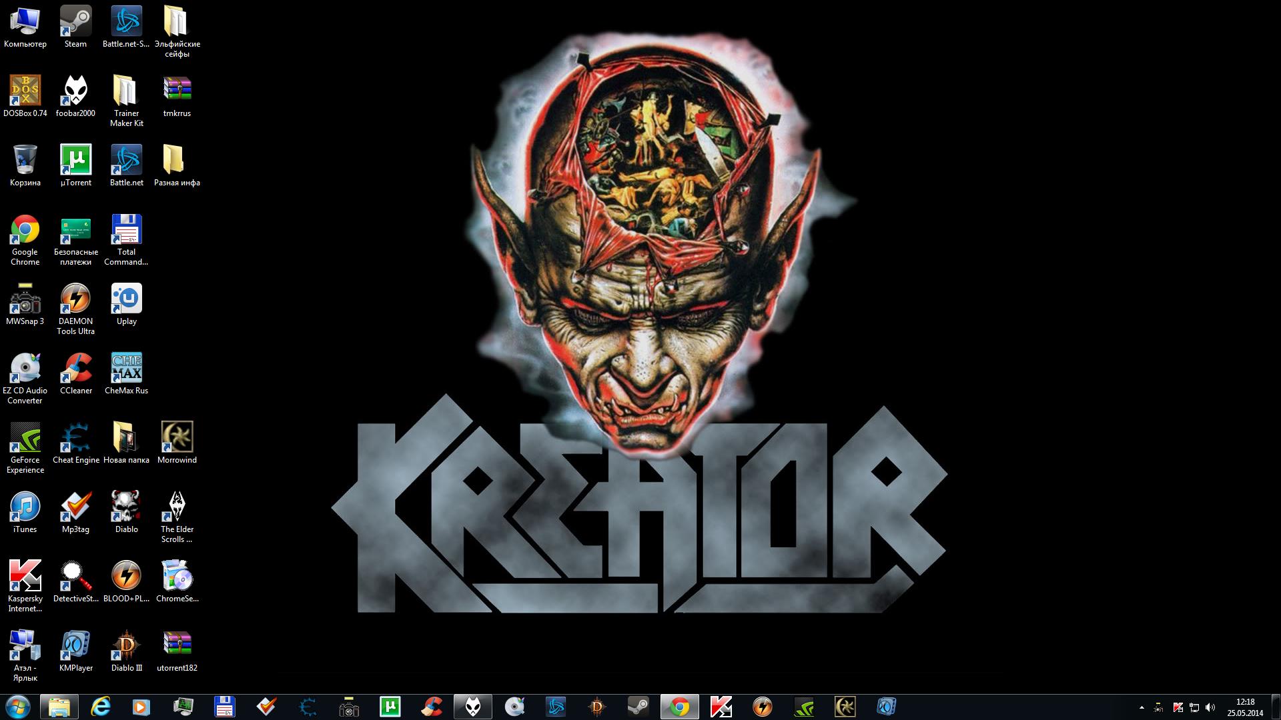Select The Elder Scrolls ... shortcut
The height and width of the screenshot is (720, 1281).
tap(177, 518)
